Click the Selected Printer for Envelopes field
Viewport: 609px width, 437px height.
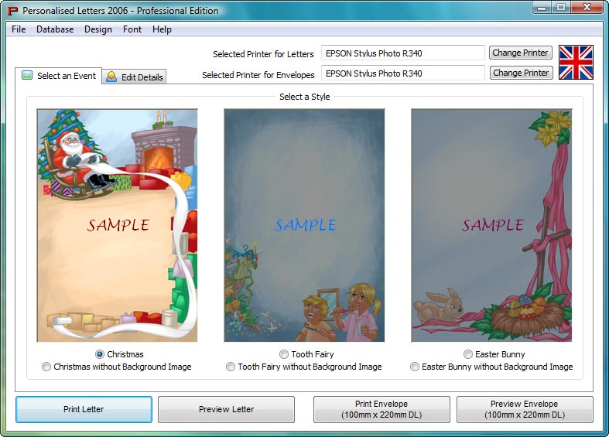click(402, 73)
